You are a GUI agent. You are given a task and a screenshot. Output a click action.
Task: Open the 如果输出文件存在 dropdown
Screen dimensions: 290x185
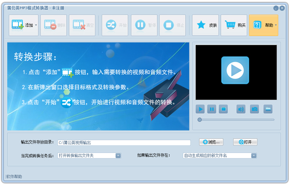point(220,156)
